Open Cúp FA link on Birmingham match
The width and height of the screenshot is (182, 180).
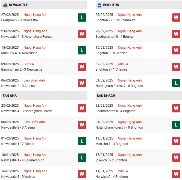click(29, 64)
